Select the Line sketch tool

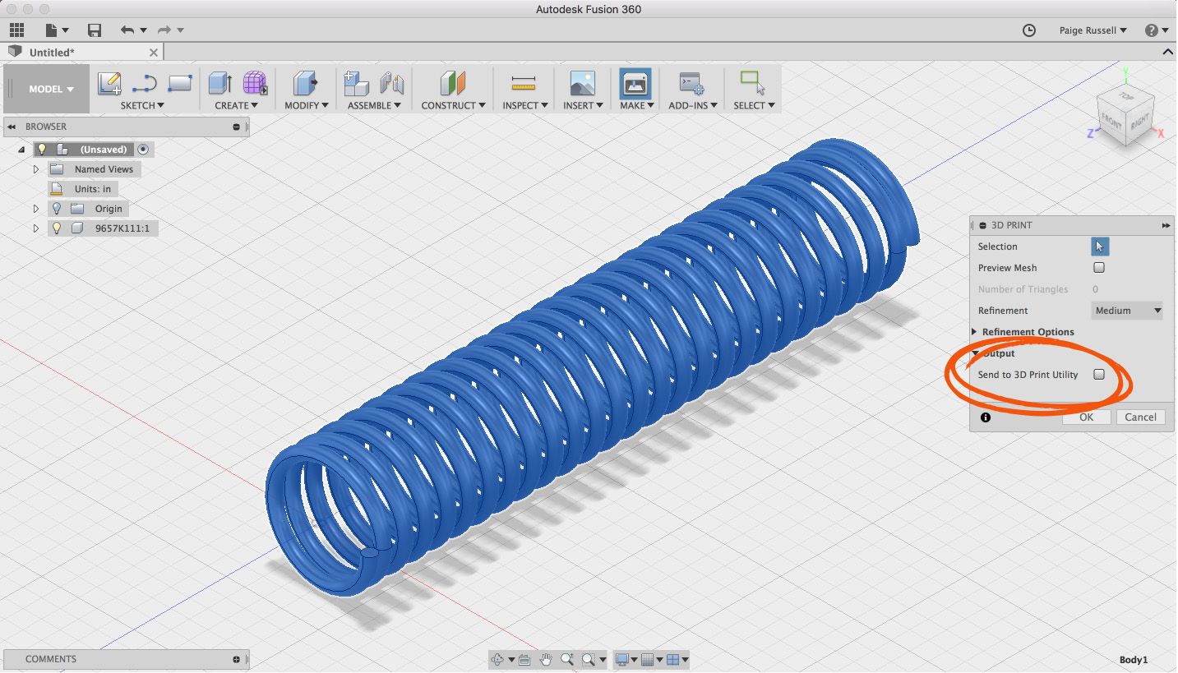click(144, 84)
